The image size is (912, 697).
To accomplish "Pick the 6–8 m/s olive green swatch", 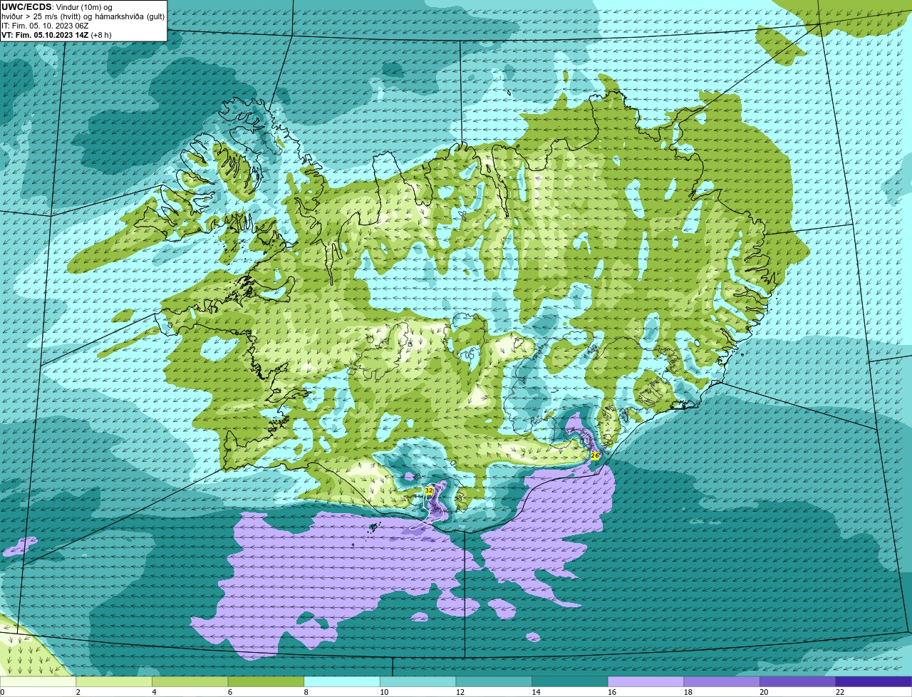I will click(266, 681).
